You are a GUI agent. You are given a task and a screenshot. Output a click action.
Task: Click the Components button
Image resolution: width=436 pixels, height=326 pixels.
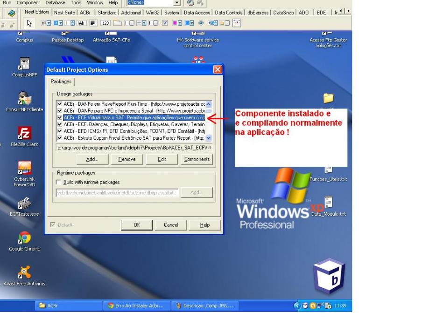197,159
